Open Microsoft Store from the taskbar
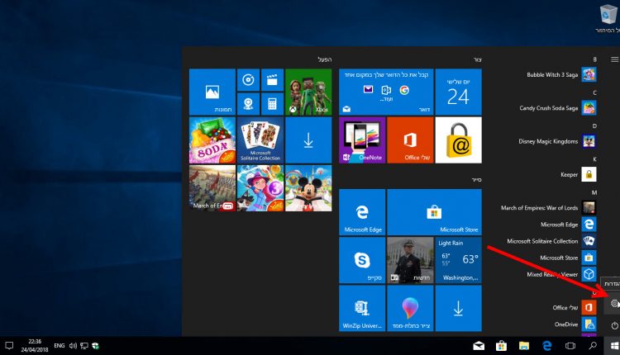620x355 pixels. (502, 346)
